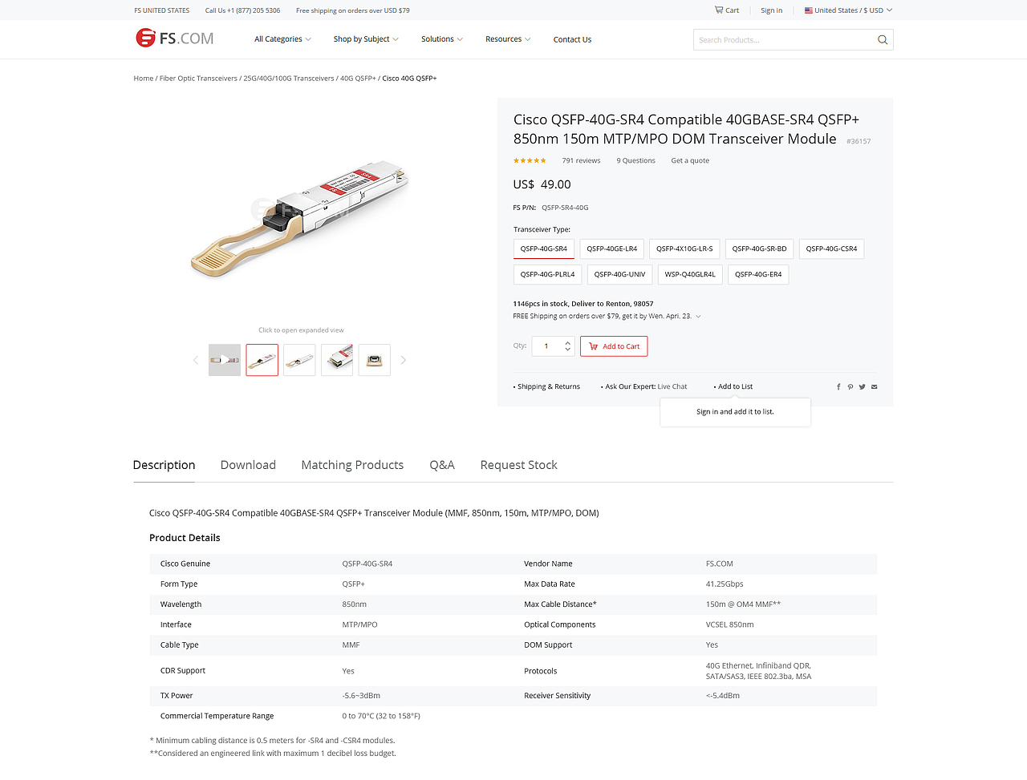Switch to the Q&A tab
This screenshot has height=780, width=1027.
pos(442,465)
